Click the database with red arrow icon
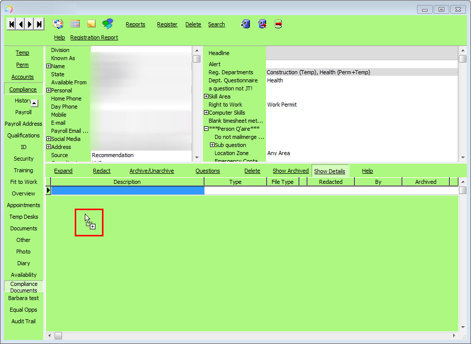 (262, 24)
